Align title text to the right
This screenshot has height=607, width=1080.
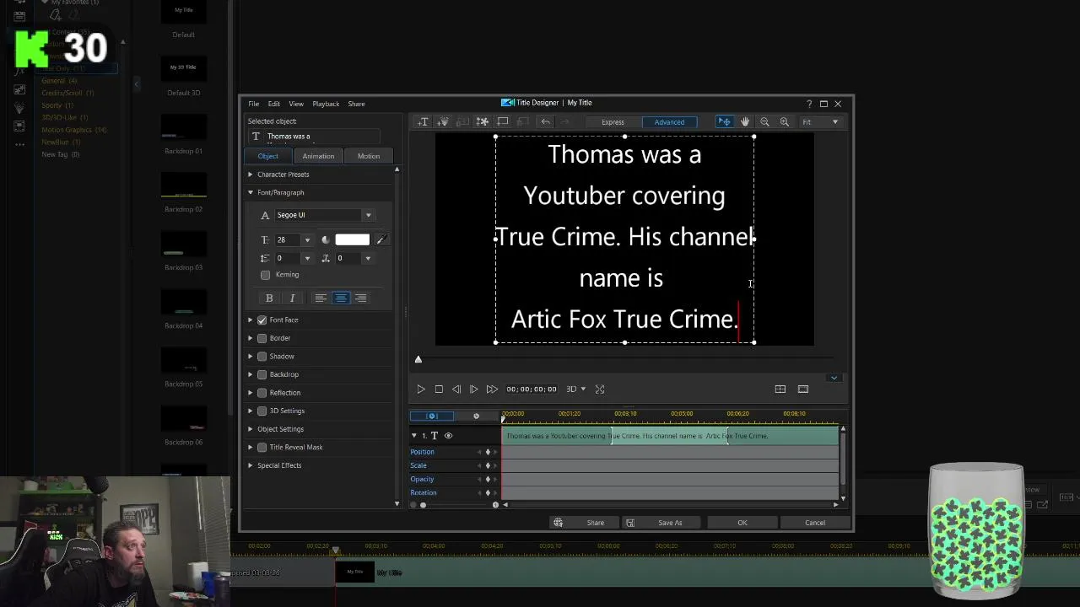(360, 298)
